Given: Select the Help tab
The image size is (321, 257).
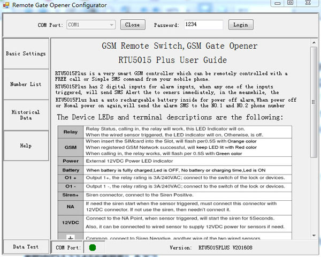Looking at the screenshot, I should point(26,146).
